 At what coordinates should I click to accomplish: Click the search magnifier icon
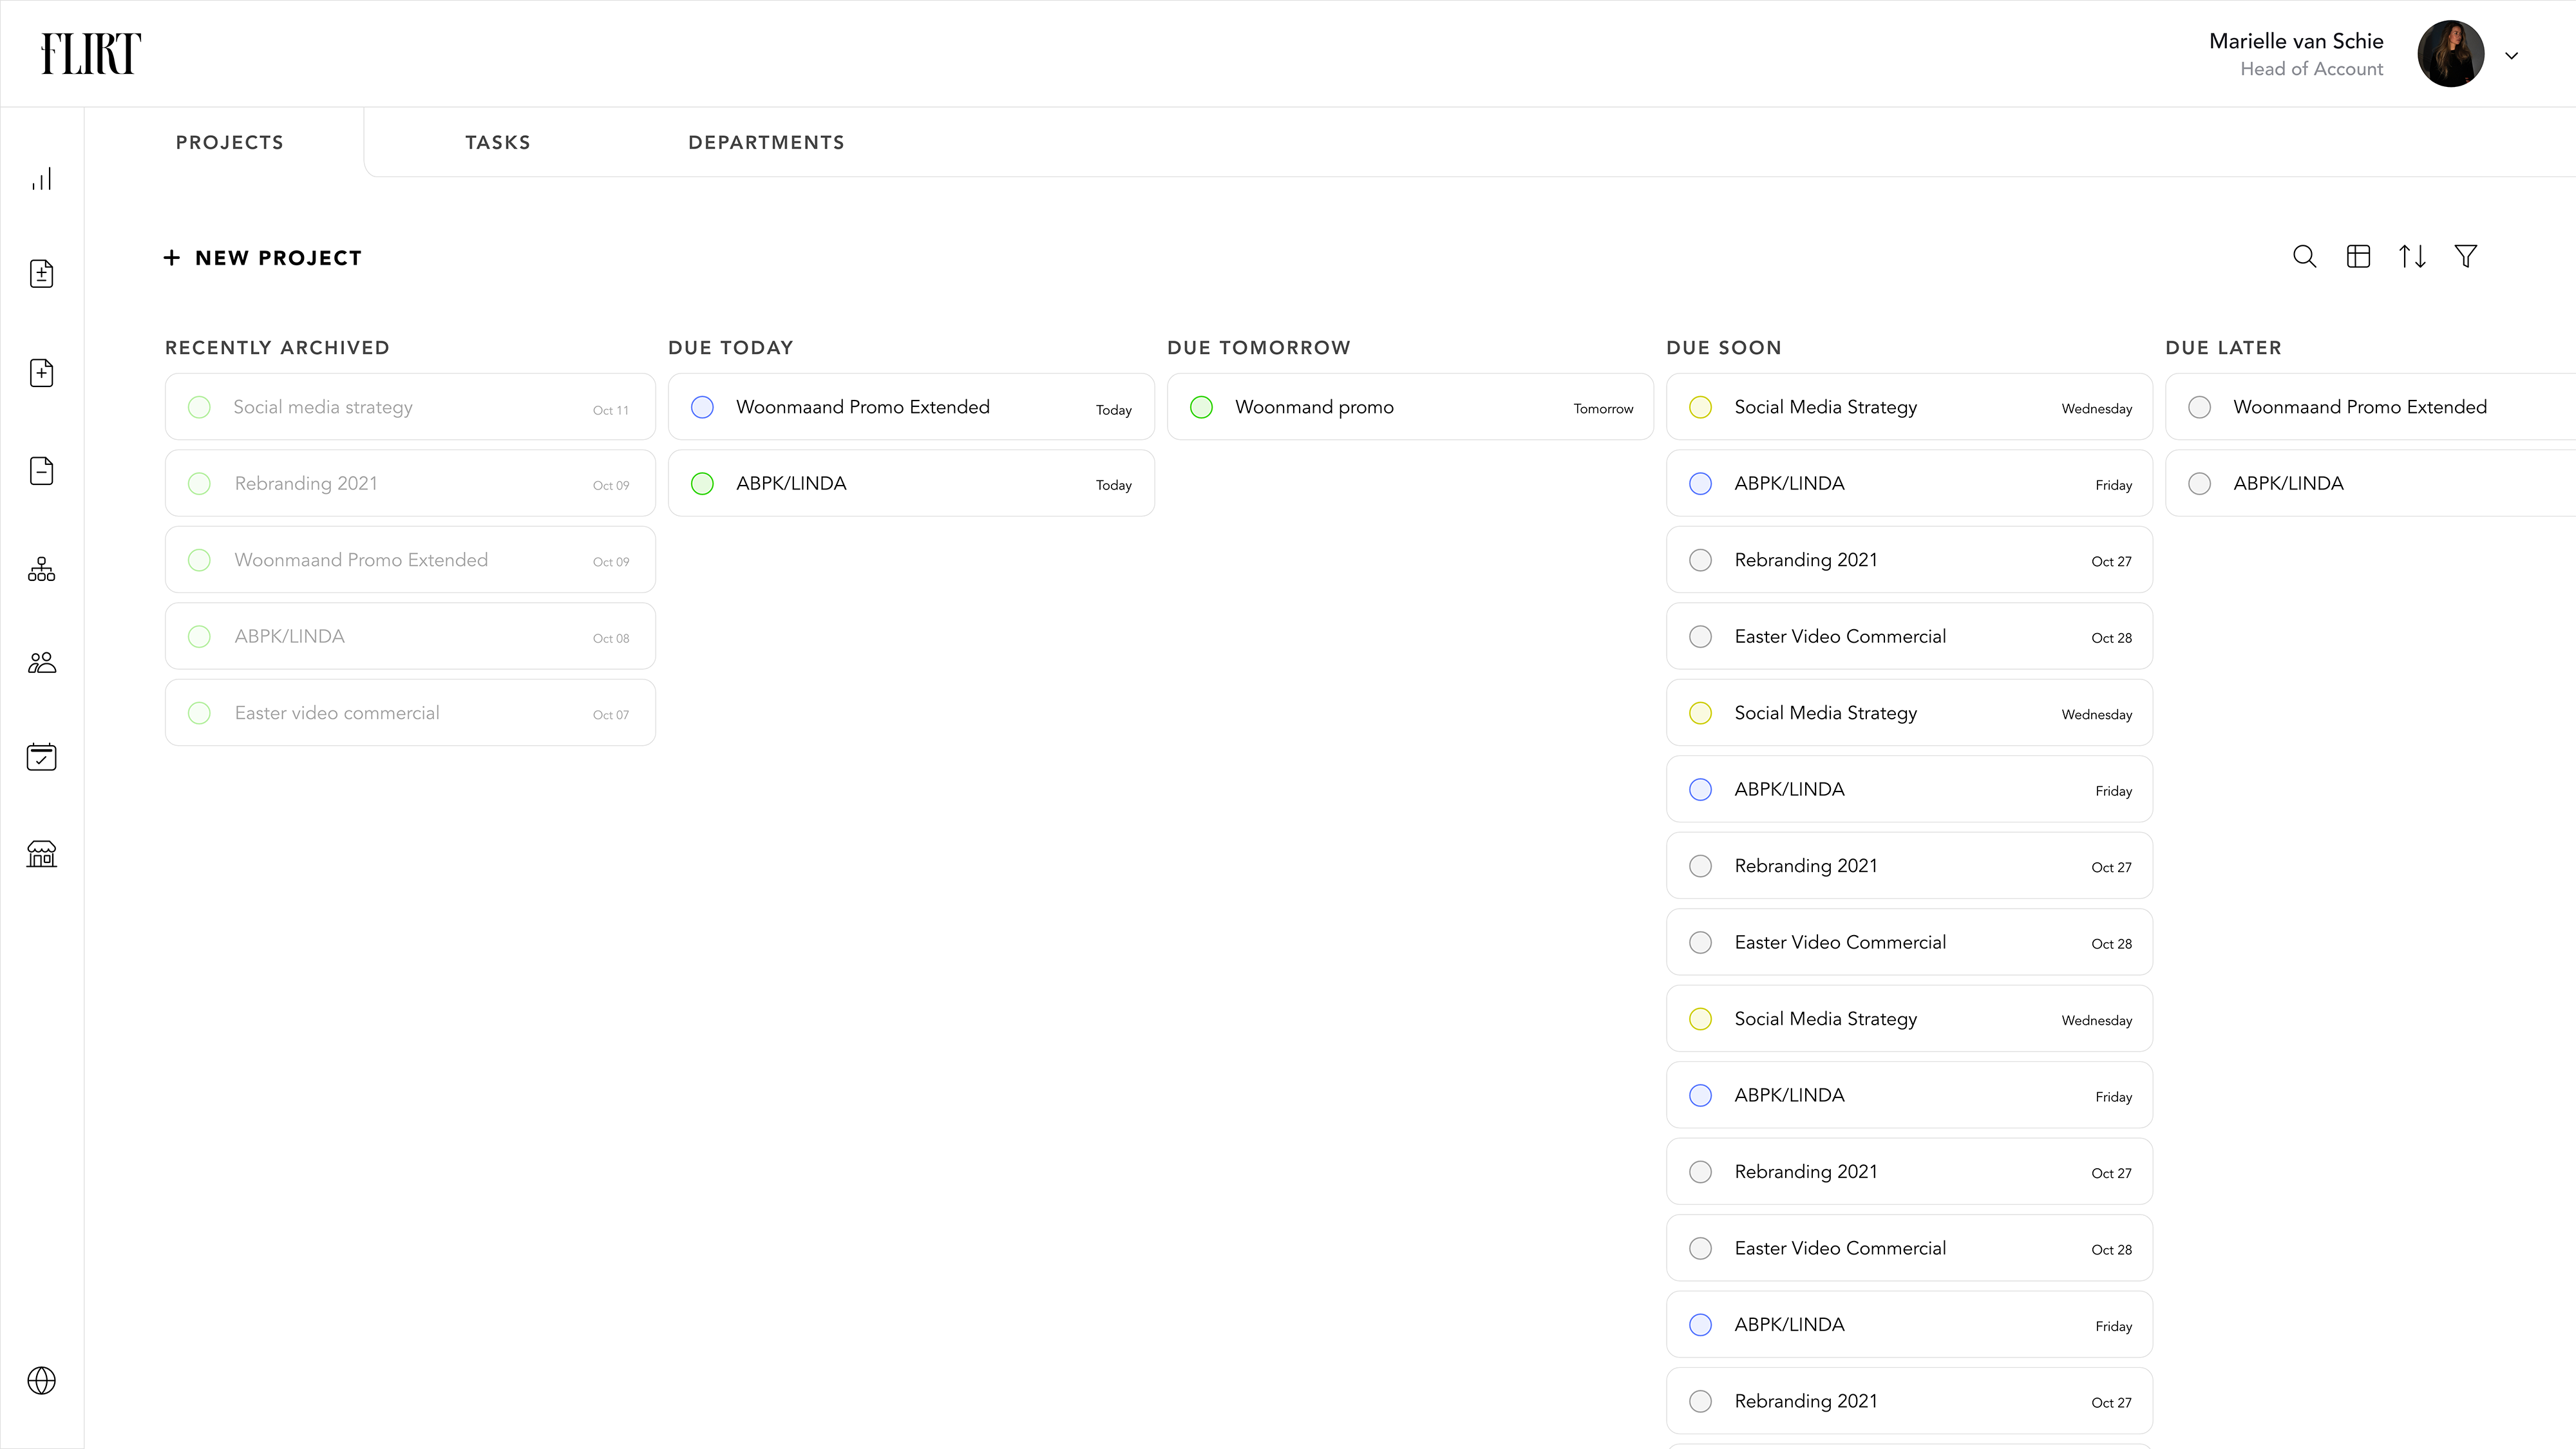pyautogui.click(x=2304, y=257)
